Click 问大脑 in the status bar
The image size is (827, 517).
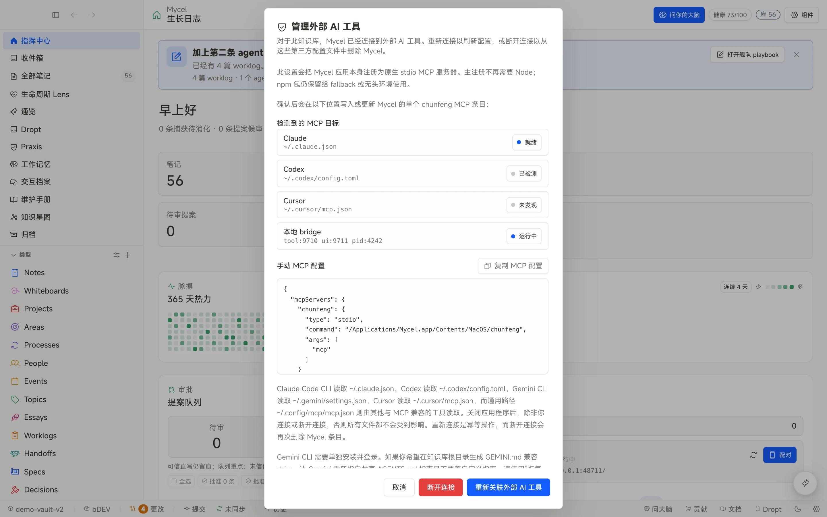658,509
